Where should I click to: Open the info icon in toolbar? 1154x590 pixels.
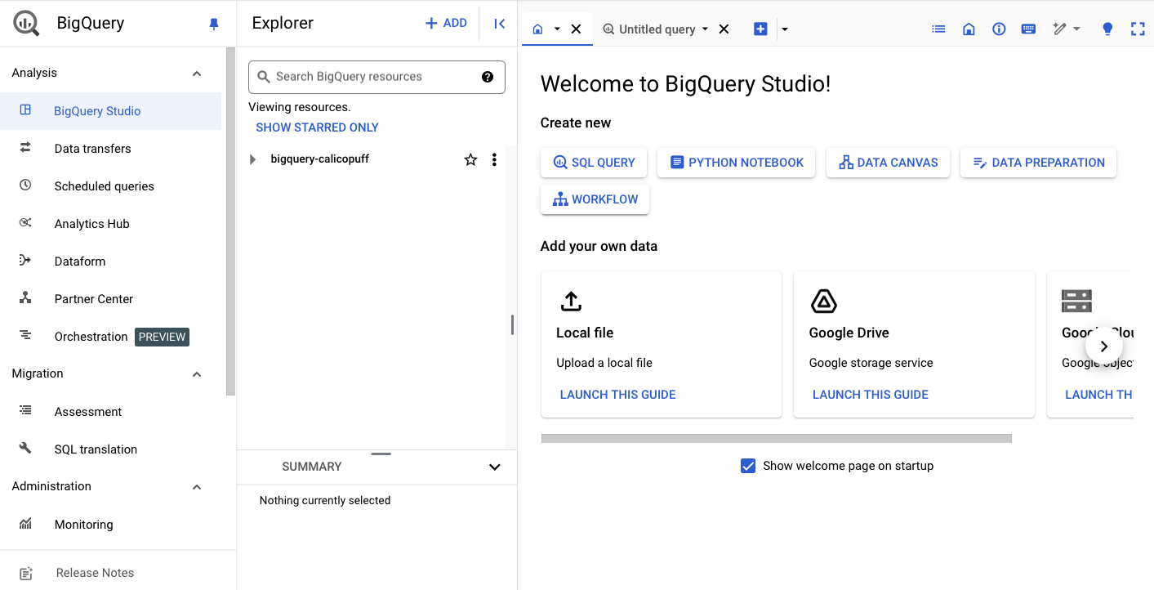999,29
